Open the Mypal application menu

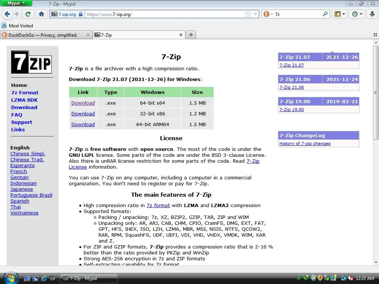click(16, 3)
